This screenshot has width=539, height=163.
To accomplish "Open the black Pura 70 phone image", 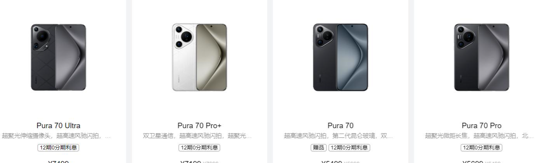I will (x=340, y=57).
